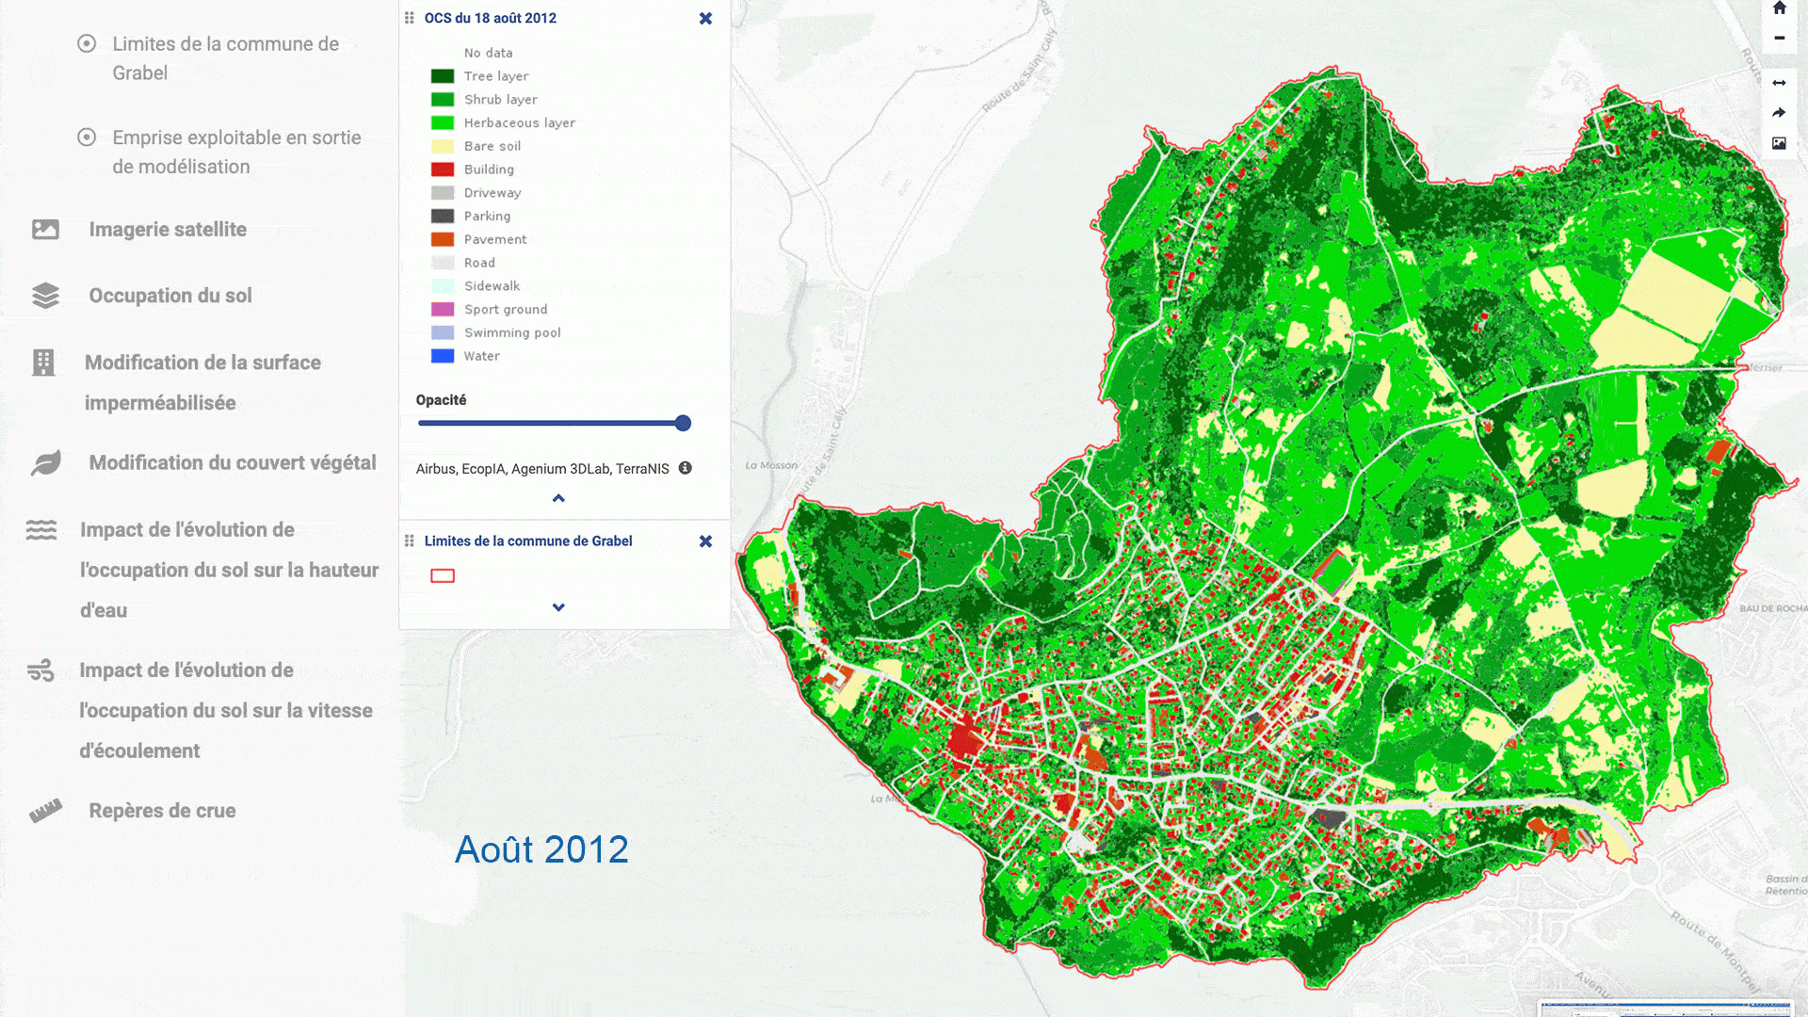Click the info icon next to TerraNIS credits
The height and width of the screenshot is (1017, 1808).
(x=685, y=467)
